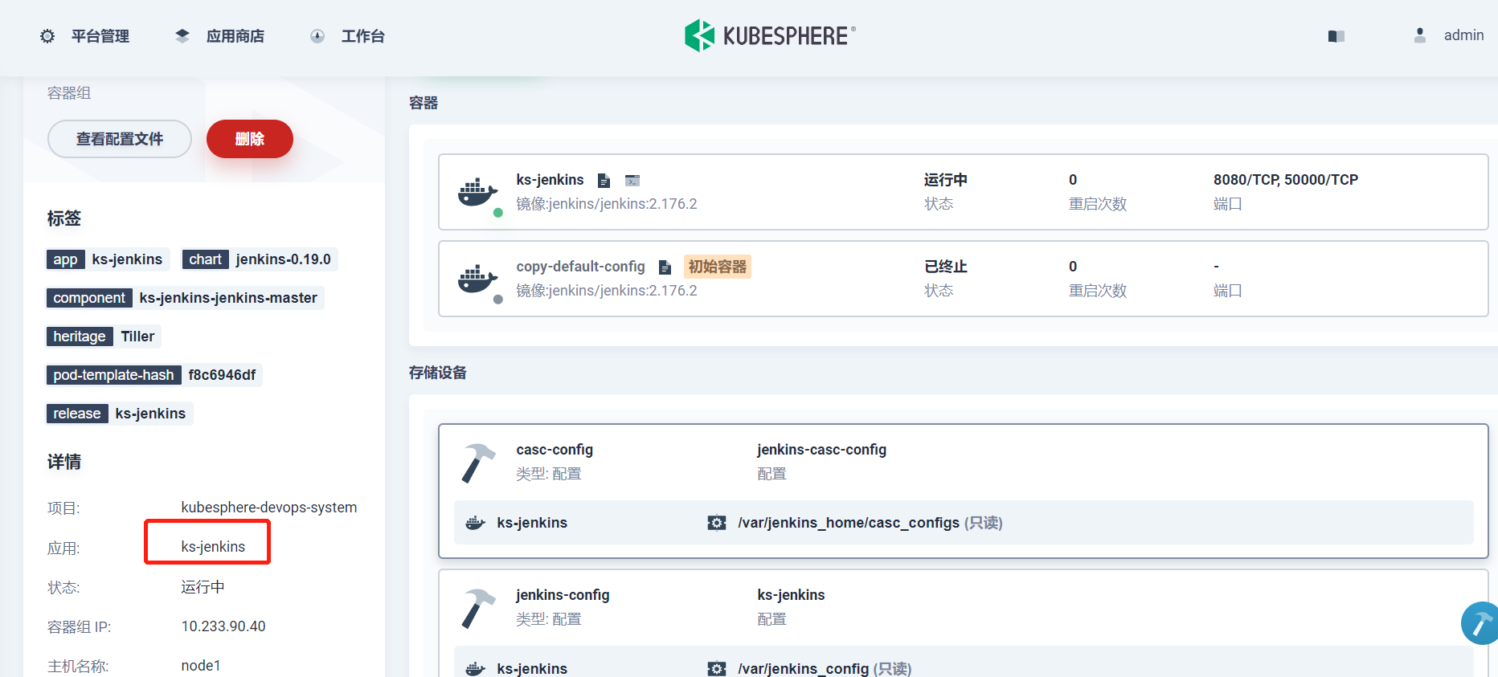Click the 初始容器 badge
The height and width of the screenshot is (677, 1498).
(x=718, y=267)
